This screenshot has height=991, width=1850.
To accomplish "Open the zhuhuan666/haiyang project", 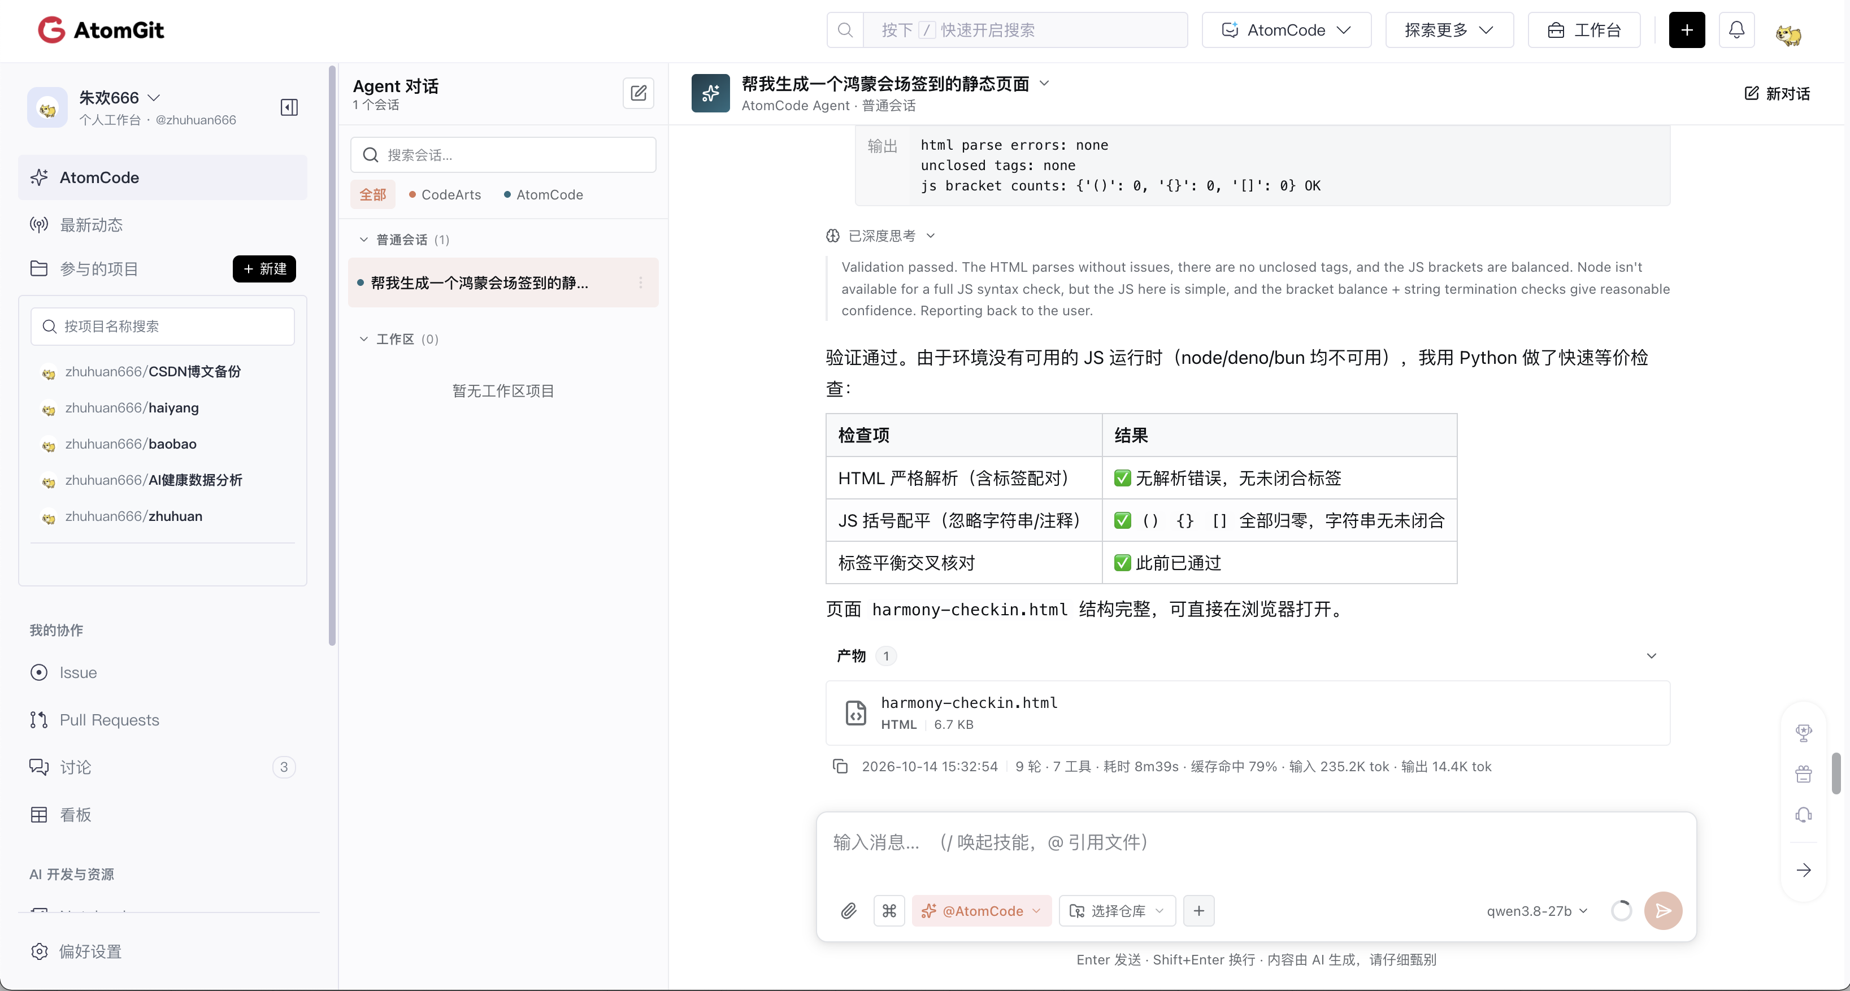I will [132, 408].
